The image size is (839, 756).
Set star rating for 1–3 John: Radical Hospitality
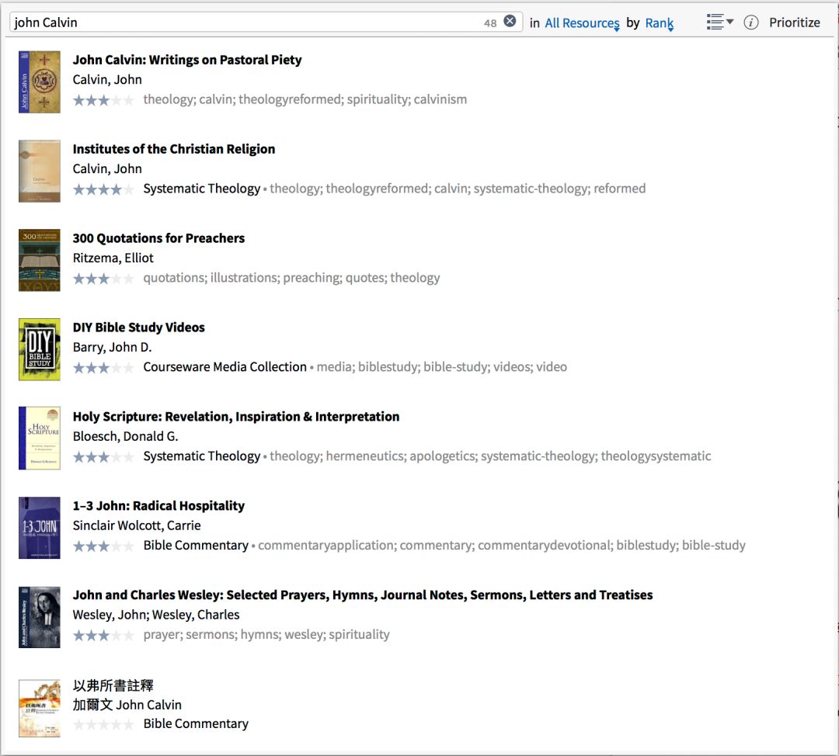click(103, 546)
